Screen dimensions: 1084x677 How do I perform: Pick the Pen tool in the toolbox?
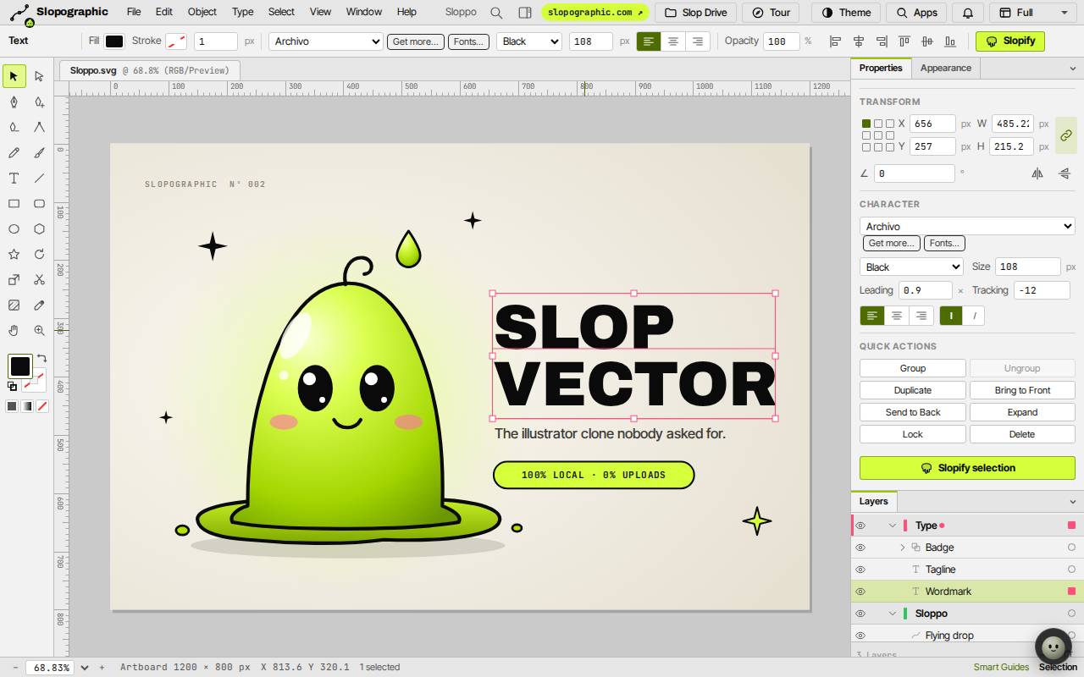[x=14, y=102]
